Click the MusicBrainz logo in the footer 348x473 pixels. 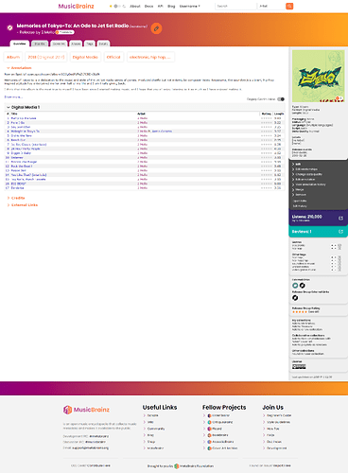coord(86,410)
